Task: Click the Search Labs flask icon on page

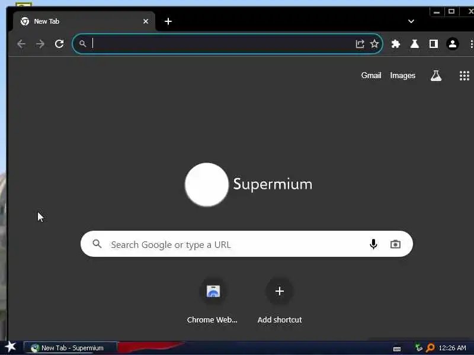Action: click(x=436, y=76)
